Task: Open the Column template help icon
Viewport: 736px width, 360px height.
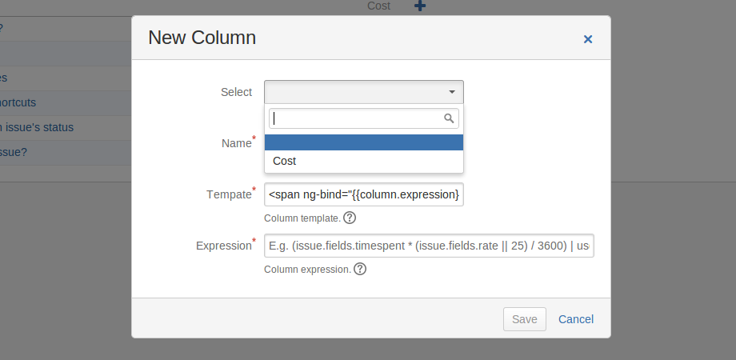Action: pyautogui.click(x=350, y=218)
